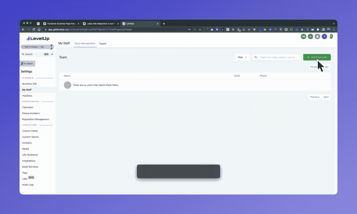357x214 pixels.
Task: Open Integrations settings
Action: (29, 161)
